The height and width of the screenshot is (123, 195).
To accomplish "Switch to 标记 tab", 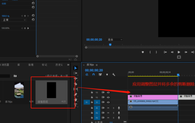I will pos(45,65).
